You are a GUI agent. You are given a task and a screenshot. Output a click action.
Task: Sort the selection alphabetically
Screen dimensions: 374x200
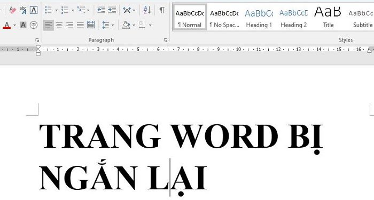coord(147,10)
